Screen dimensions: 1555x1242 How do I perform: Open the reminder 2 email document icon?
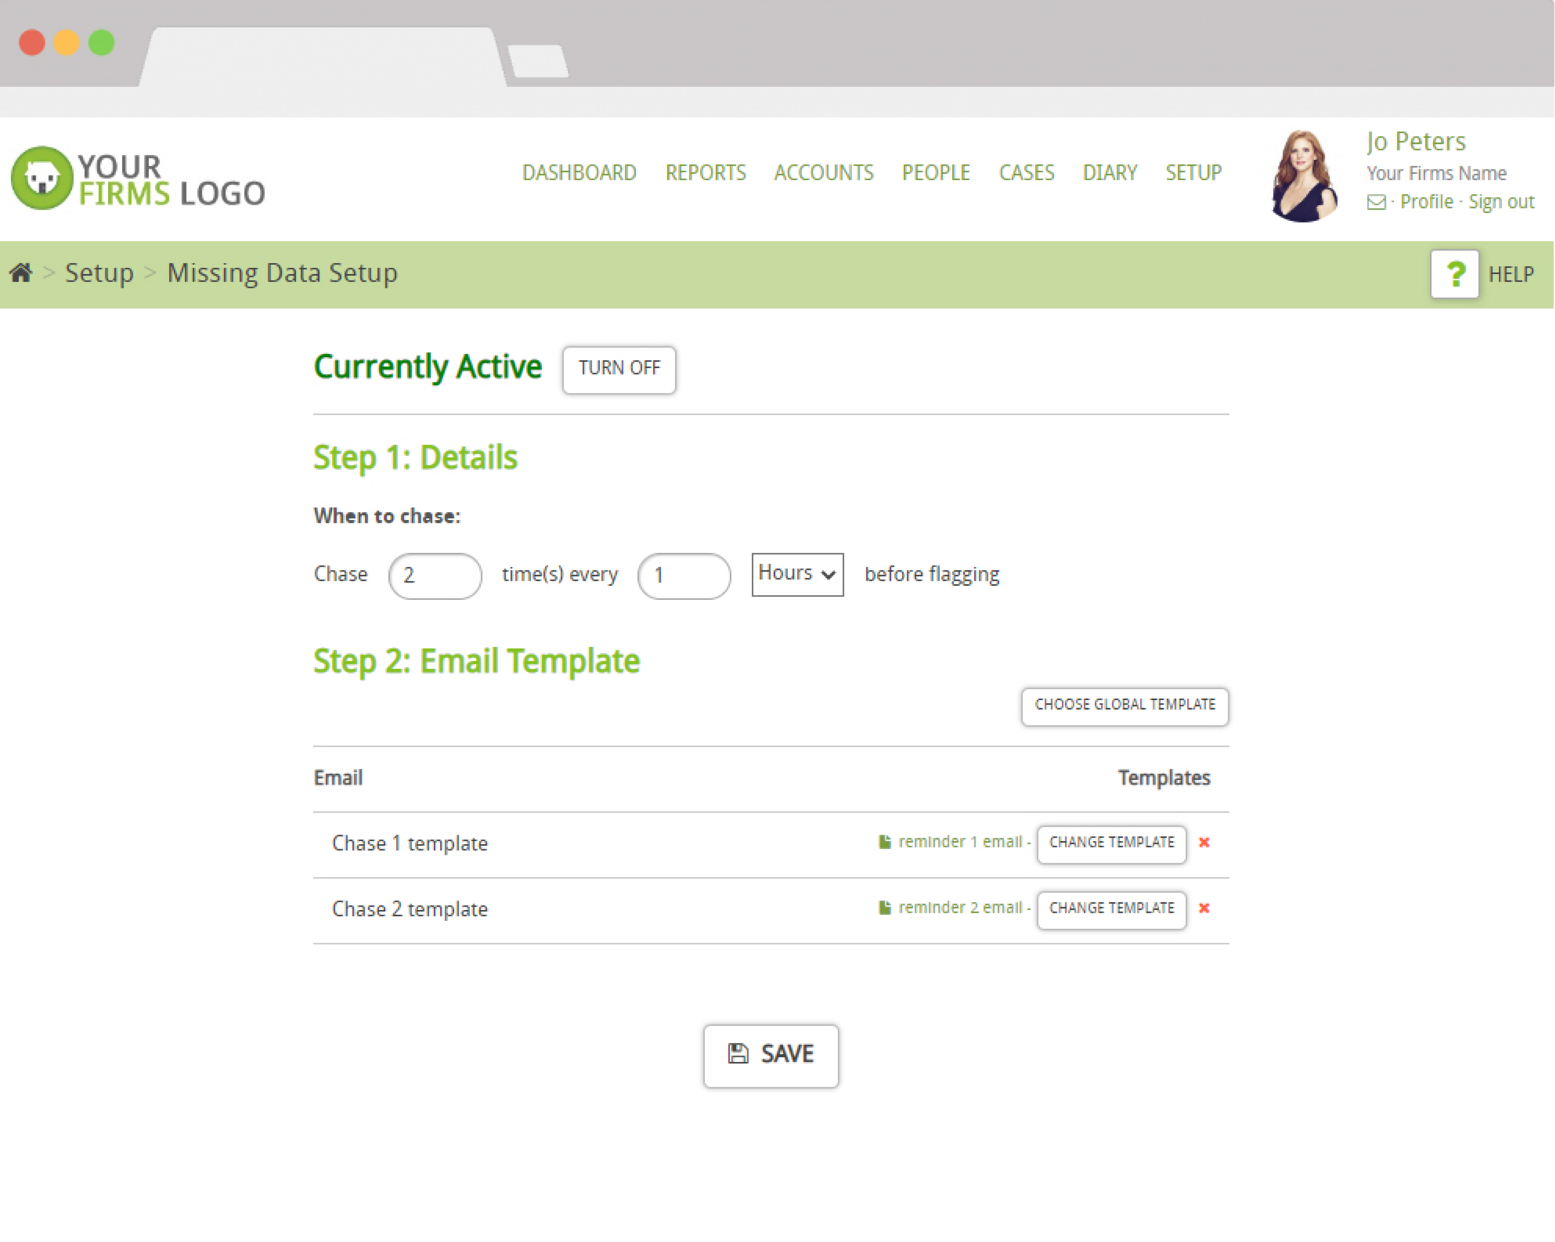884,907
